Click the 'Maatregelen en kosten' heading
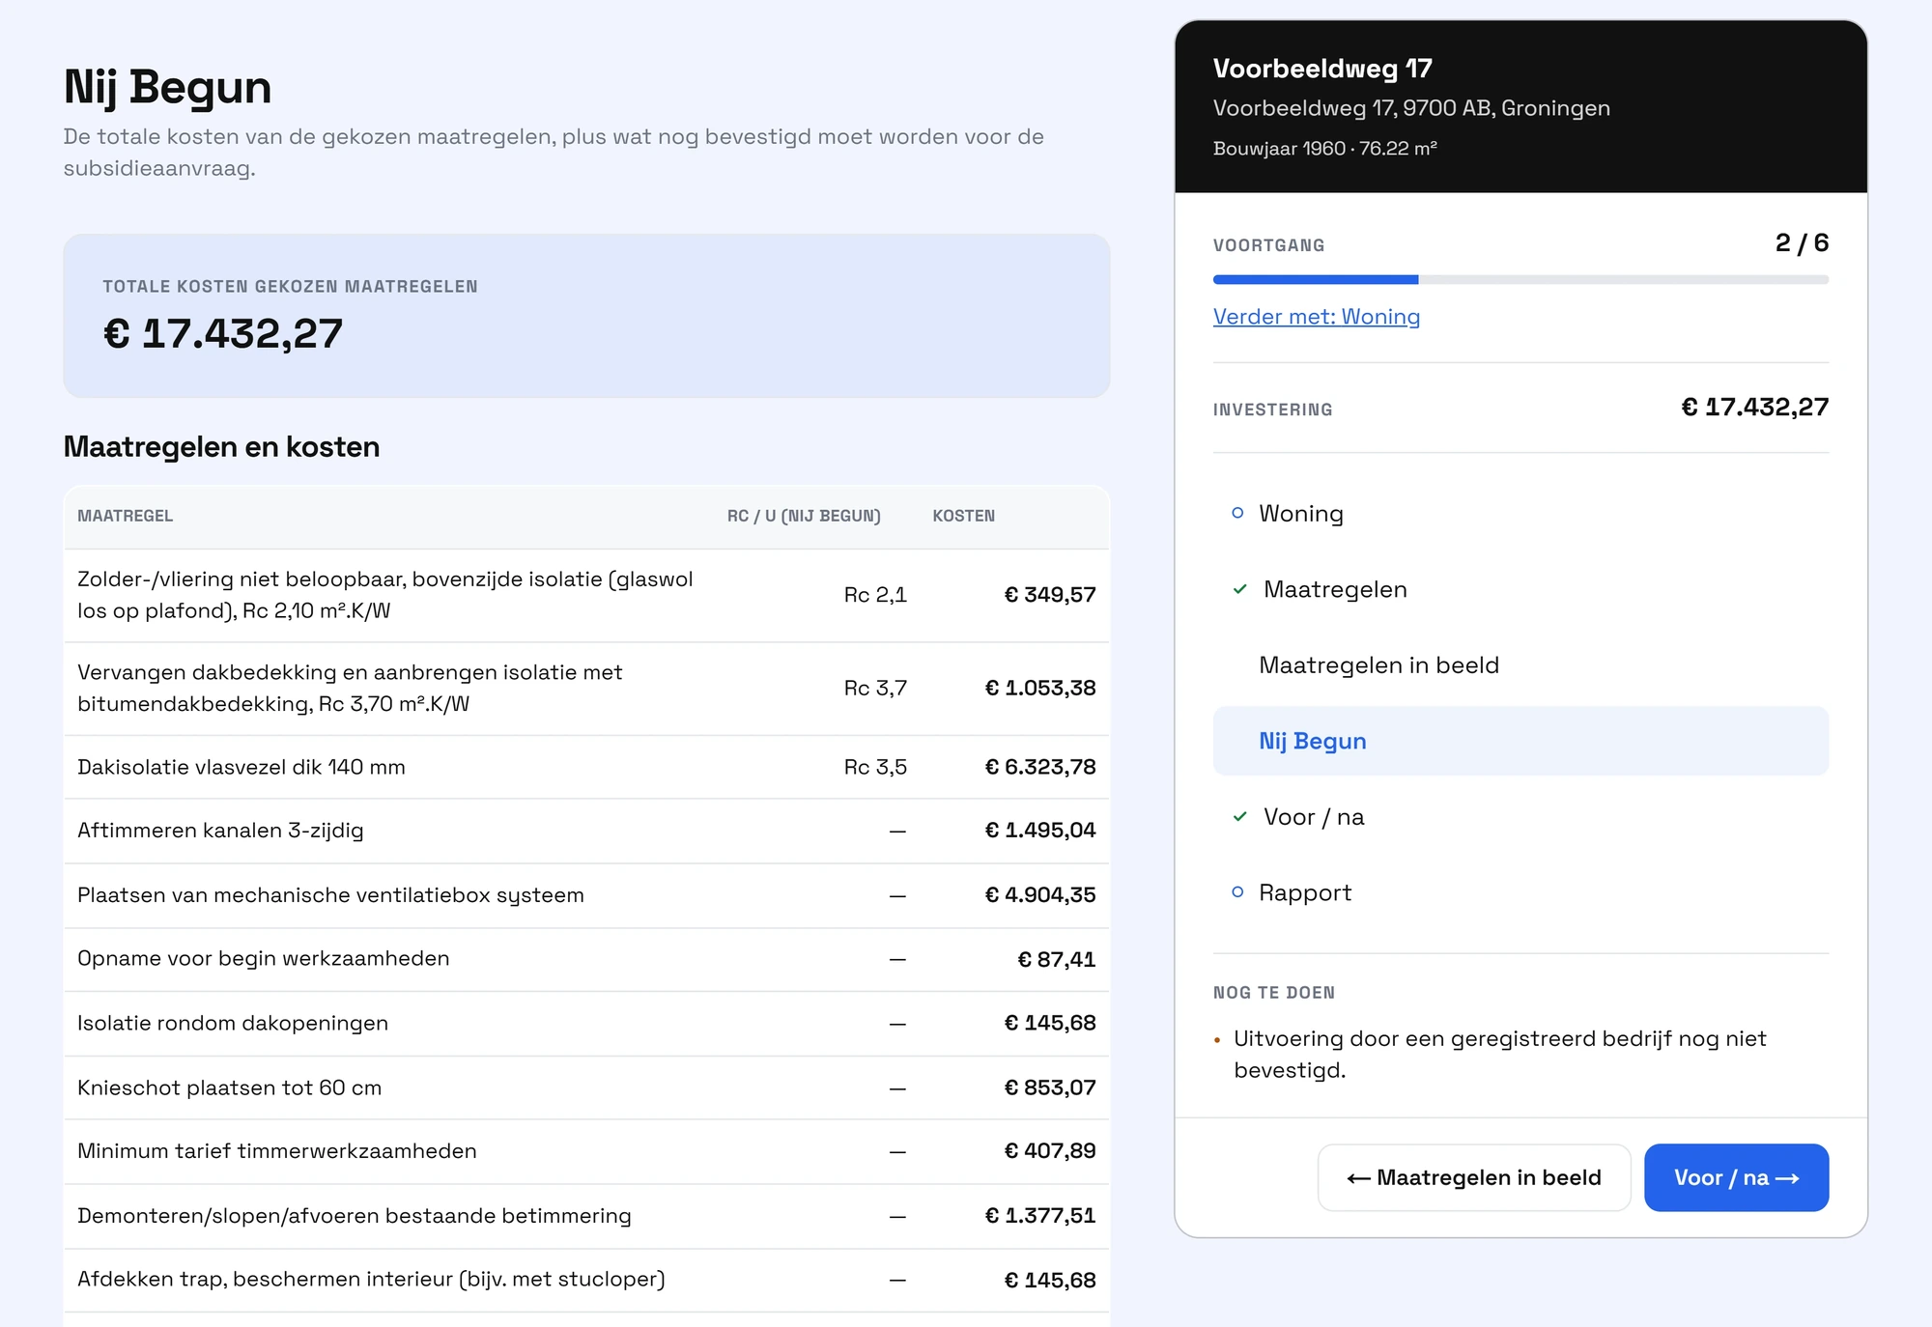1932x1327 pixels. click(221, 447)
